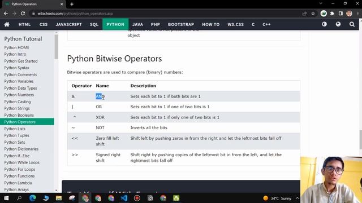Click the sidebar scrollbar thumb
The width and height of the screenshot is (362, 203).
[x=56, y=46]
